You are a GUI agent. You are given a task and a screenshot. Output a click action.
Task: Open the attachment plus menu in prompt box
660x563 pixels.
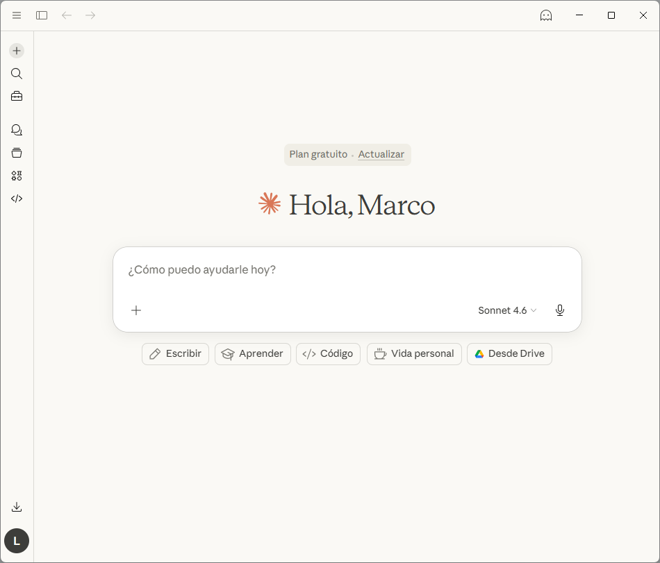click(136, 310)
